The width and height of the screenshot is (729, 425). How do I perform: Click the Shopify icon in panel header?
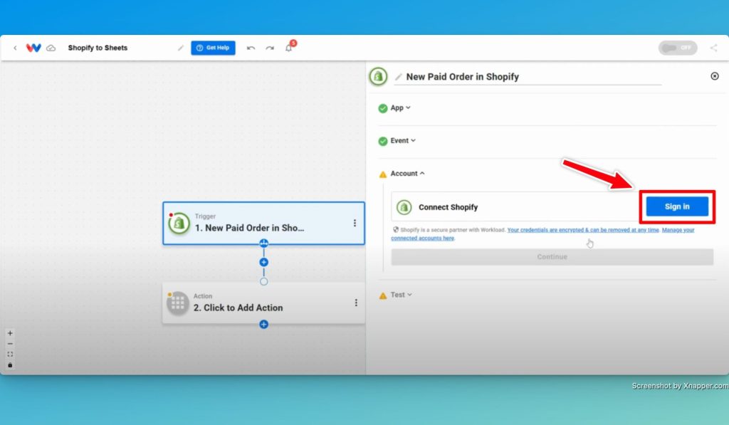pyautogui.click(x=378, y=76)
